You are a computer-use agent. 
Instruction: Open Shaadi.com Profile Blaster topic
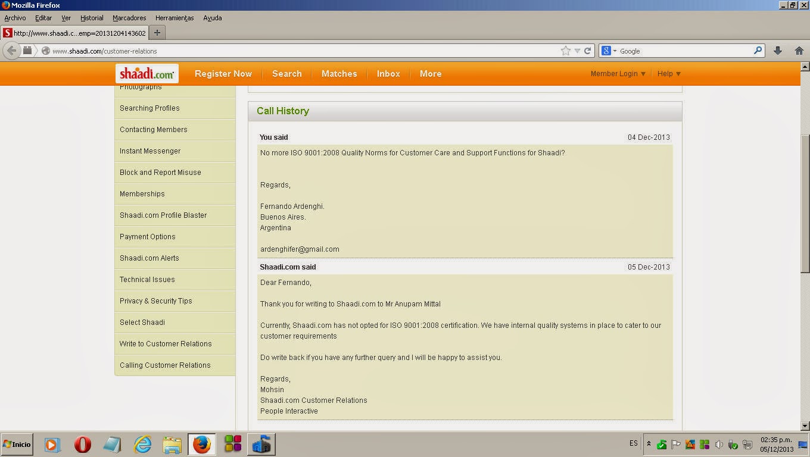click(175, 215)
